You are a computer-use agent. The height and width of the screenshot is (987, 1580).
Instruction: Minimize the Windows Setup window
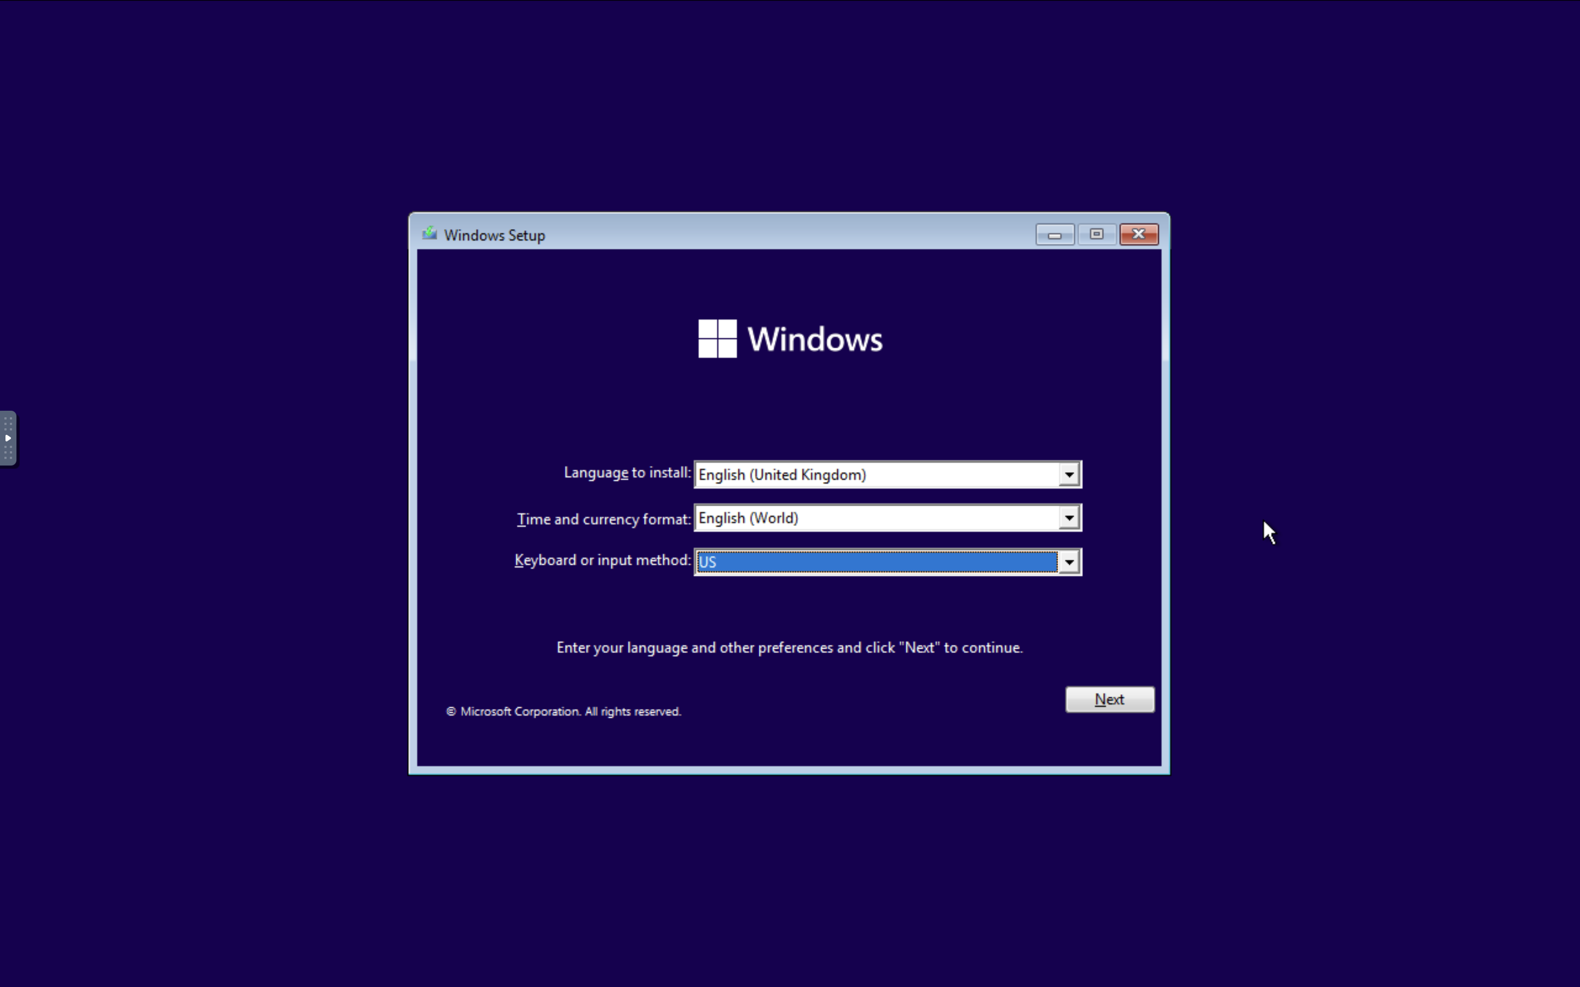click(1054, 234)
